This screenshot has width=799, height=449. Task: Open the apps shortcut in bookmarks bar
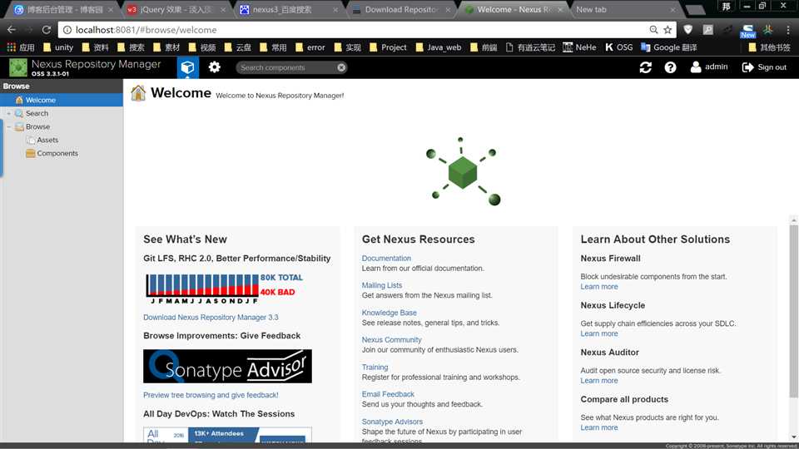(x=20, y=47)
